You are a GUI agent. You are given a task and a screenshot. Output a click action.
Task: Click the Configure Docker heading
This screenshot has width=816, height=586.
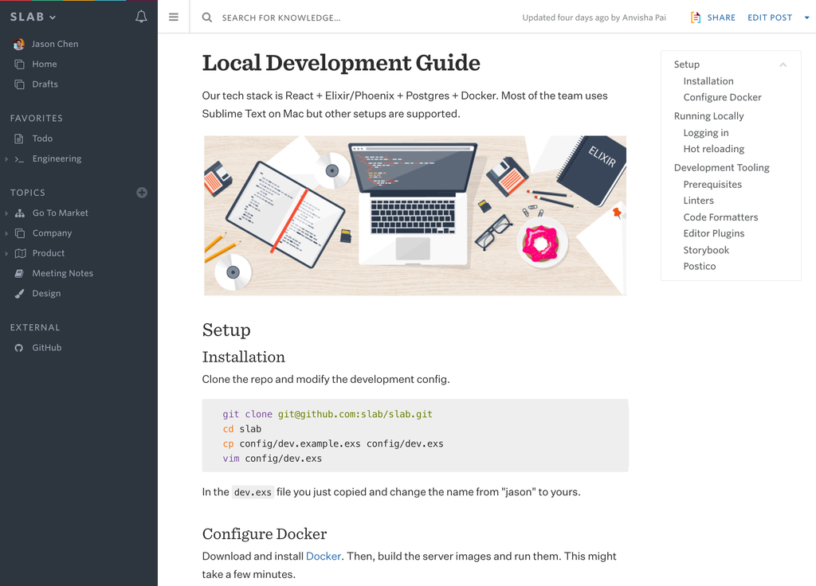click(x=265, y=534)
